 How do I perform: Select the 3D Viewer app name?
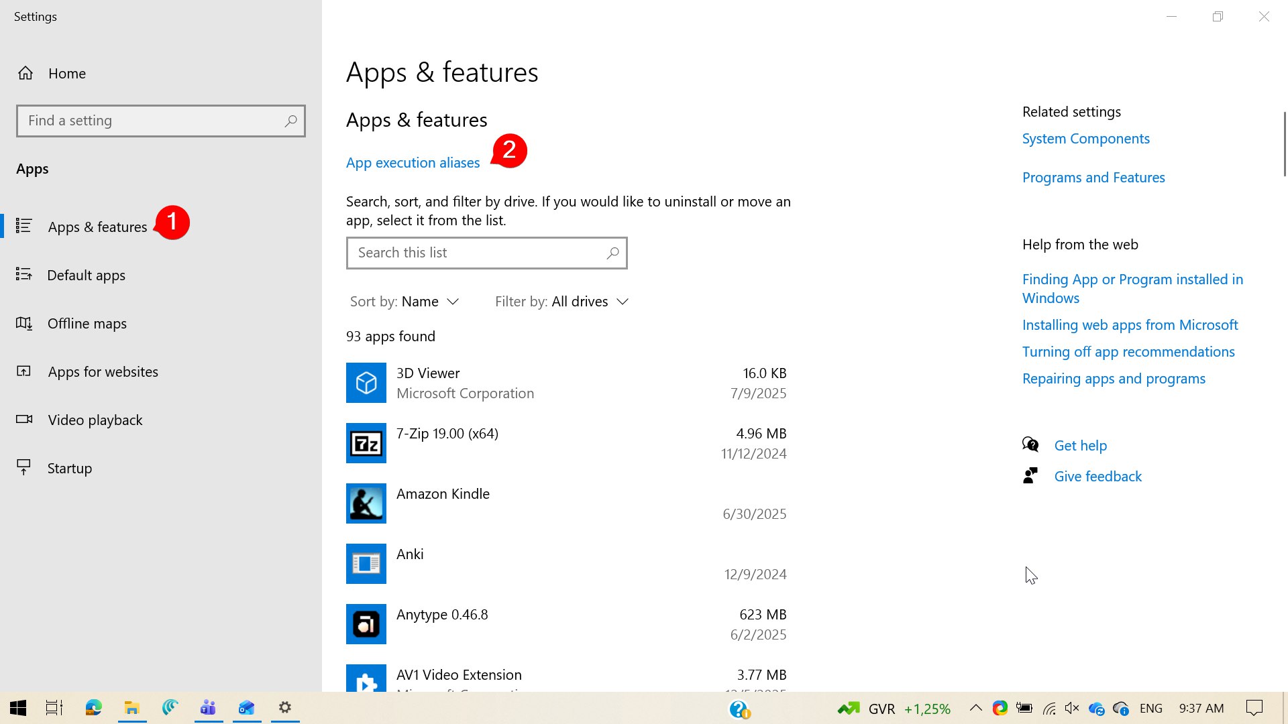pos(428,373)
